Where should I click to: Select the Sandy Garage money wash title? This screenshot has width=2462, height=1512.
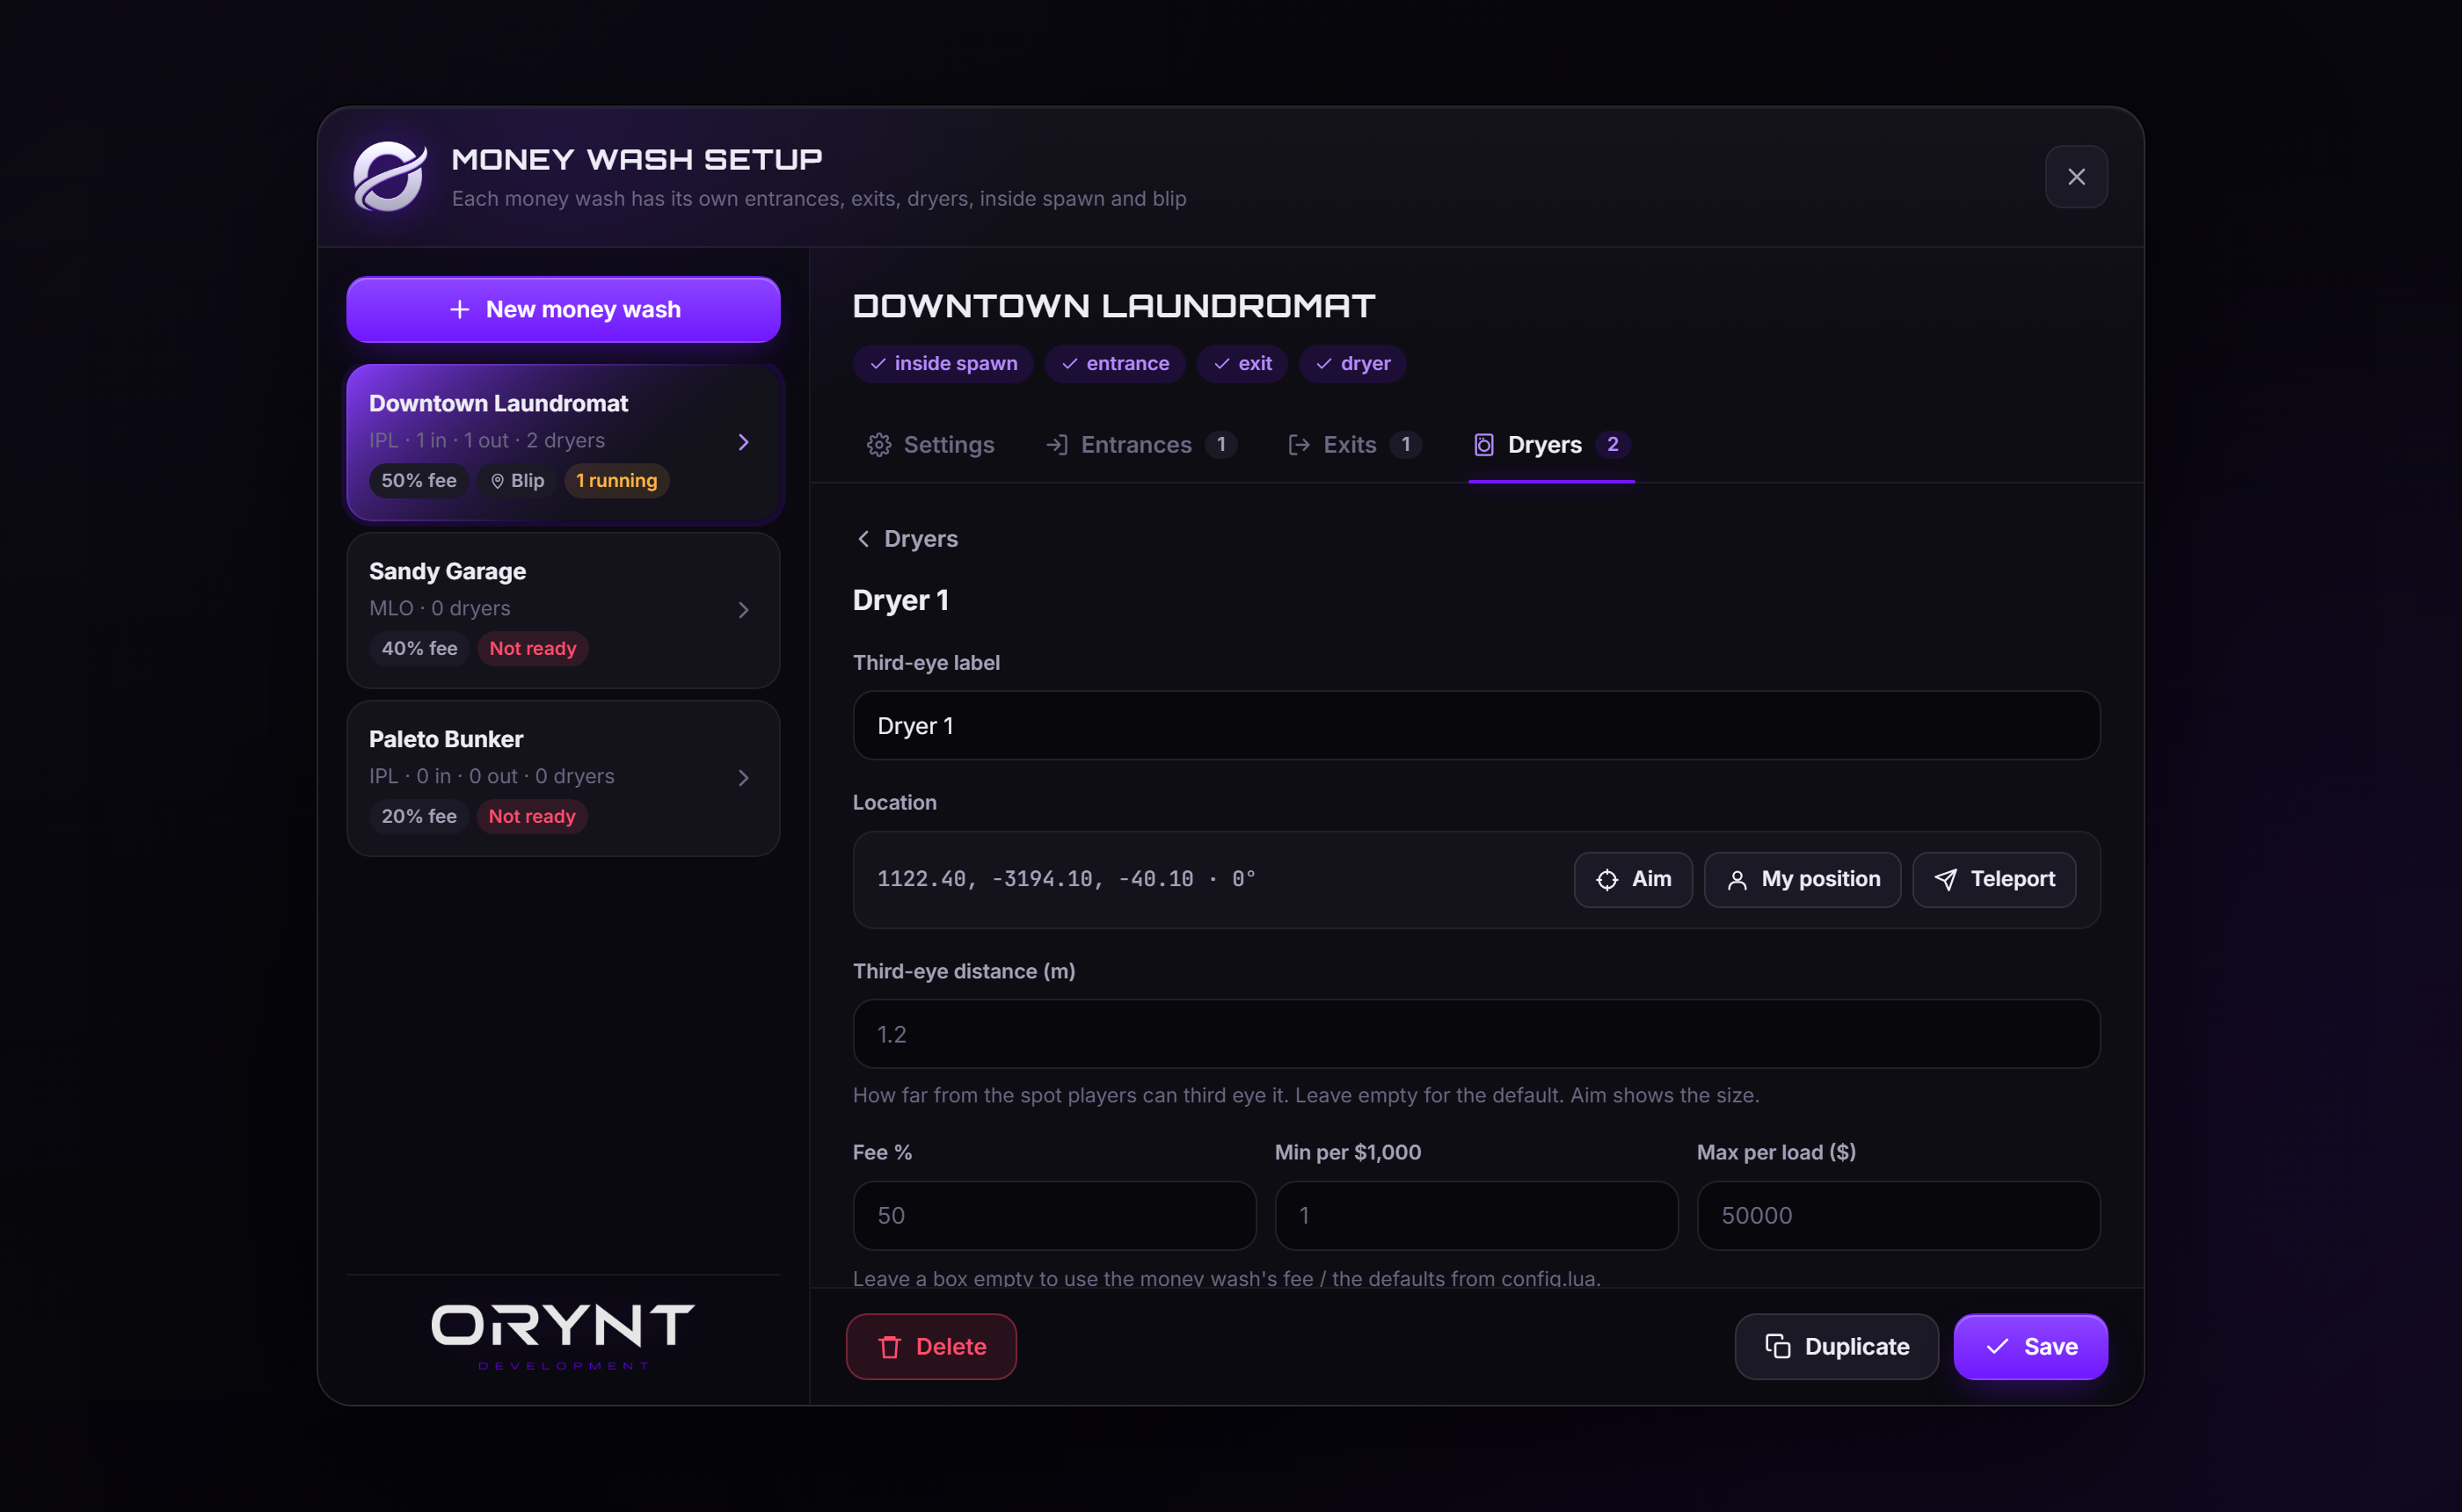click(x=447, y=572)
